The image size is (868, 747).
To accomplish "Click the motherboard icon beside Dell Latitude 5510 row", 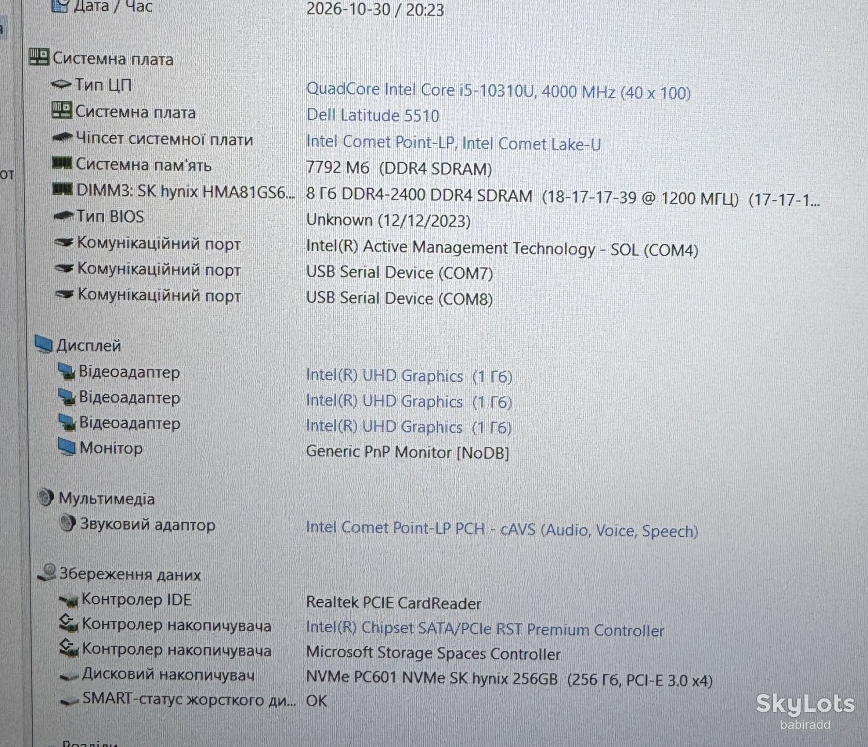I will (62, 110).
